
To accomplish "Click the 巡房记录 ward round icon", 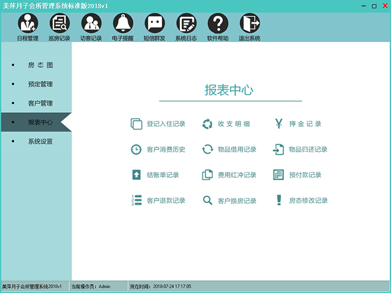I will pos(60,24).
